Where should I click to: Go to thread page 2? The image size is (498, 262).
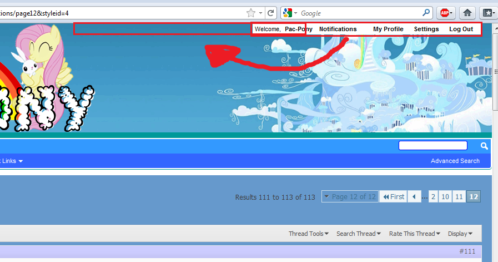click(x=433, y=197)
